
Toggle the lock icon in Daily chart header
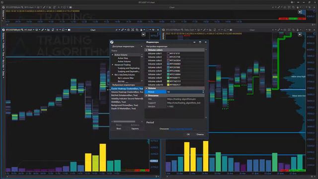(x=298, y=30)
